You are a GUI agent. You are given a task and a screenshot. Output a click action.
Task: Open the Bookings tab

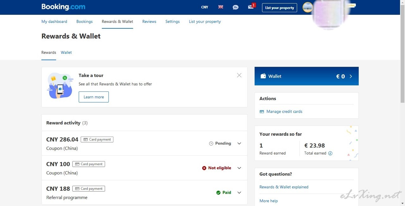[x=84, y=22]
